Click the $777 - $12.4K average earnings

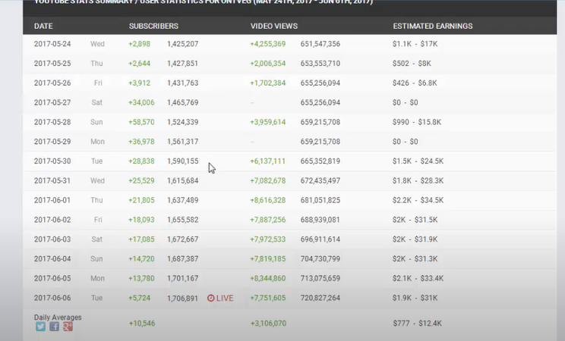click(416, 324)
